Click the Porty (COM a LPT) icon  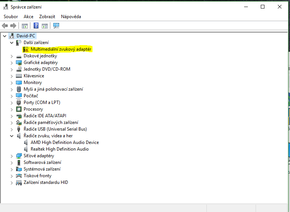point(18,102)
